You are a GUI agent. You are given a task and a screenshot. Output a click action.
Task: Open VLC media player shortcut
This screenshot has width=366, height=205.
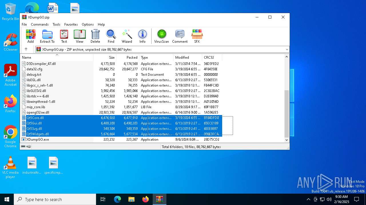point(11,167)
